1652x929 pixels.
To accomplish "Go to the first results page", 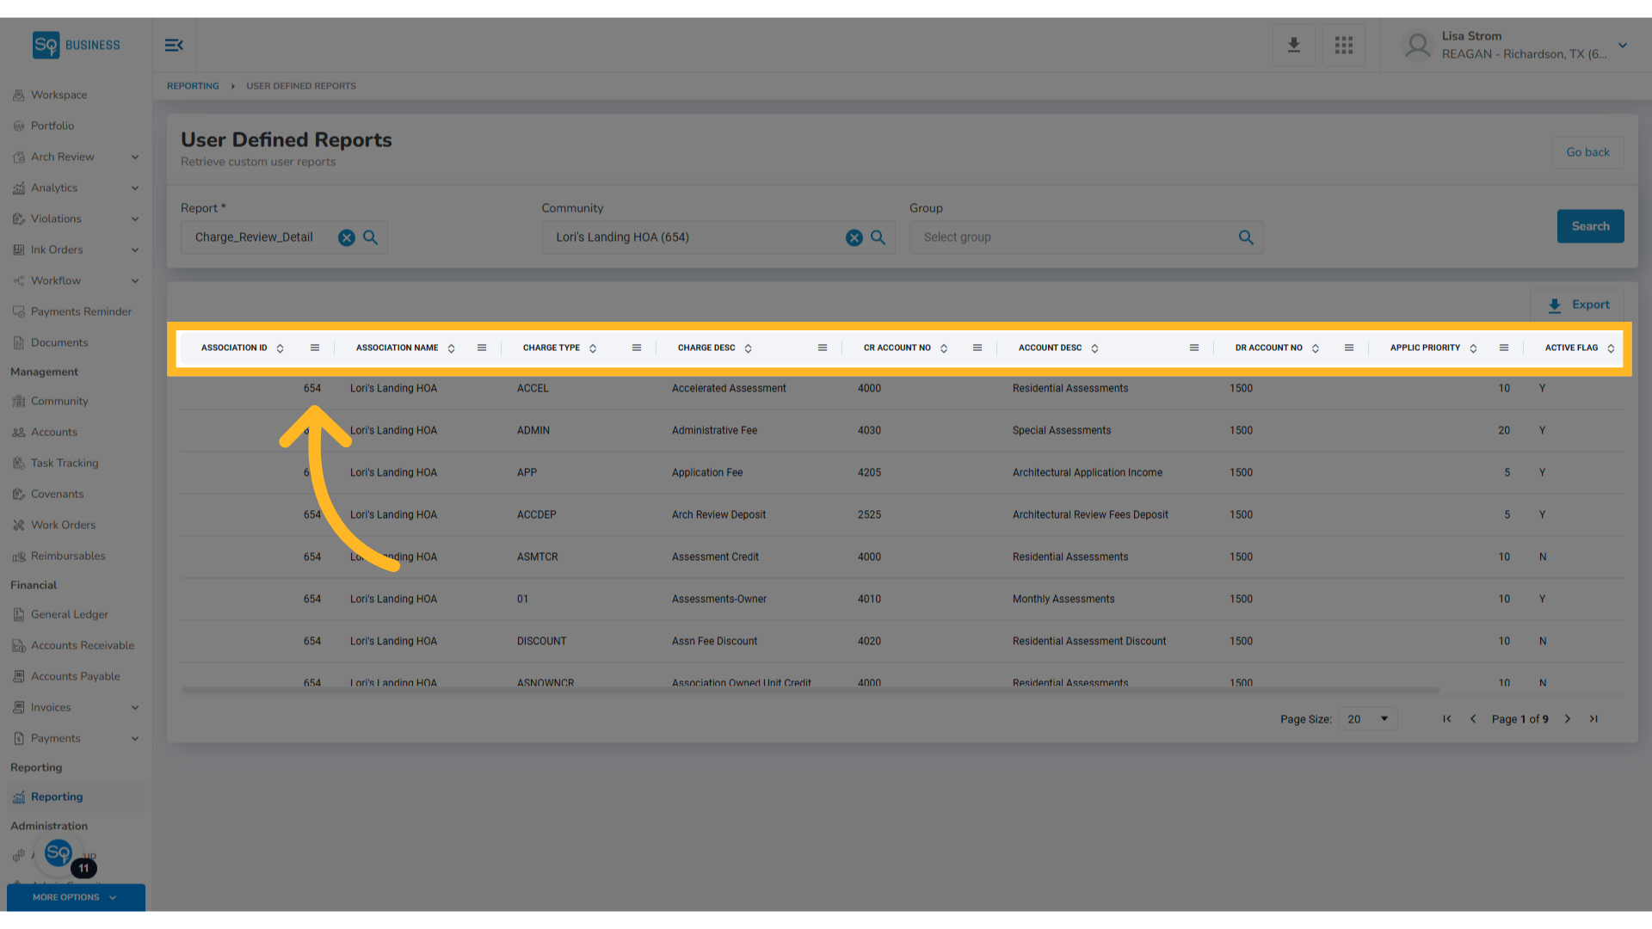I will [x=1447, y=719].
